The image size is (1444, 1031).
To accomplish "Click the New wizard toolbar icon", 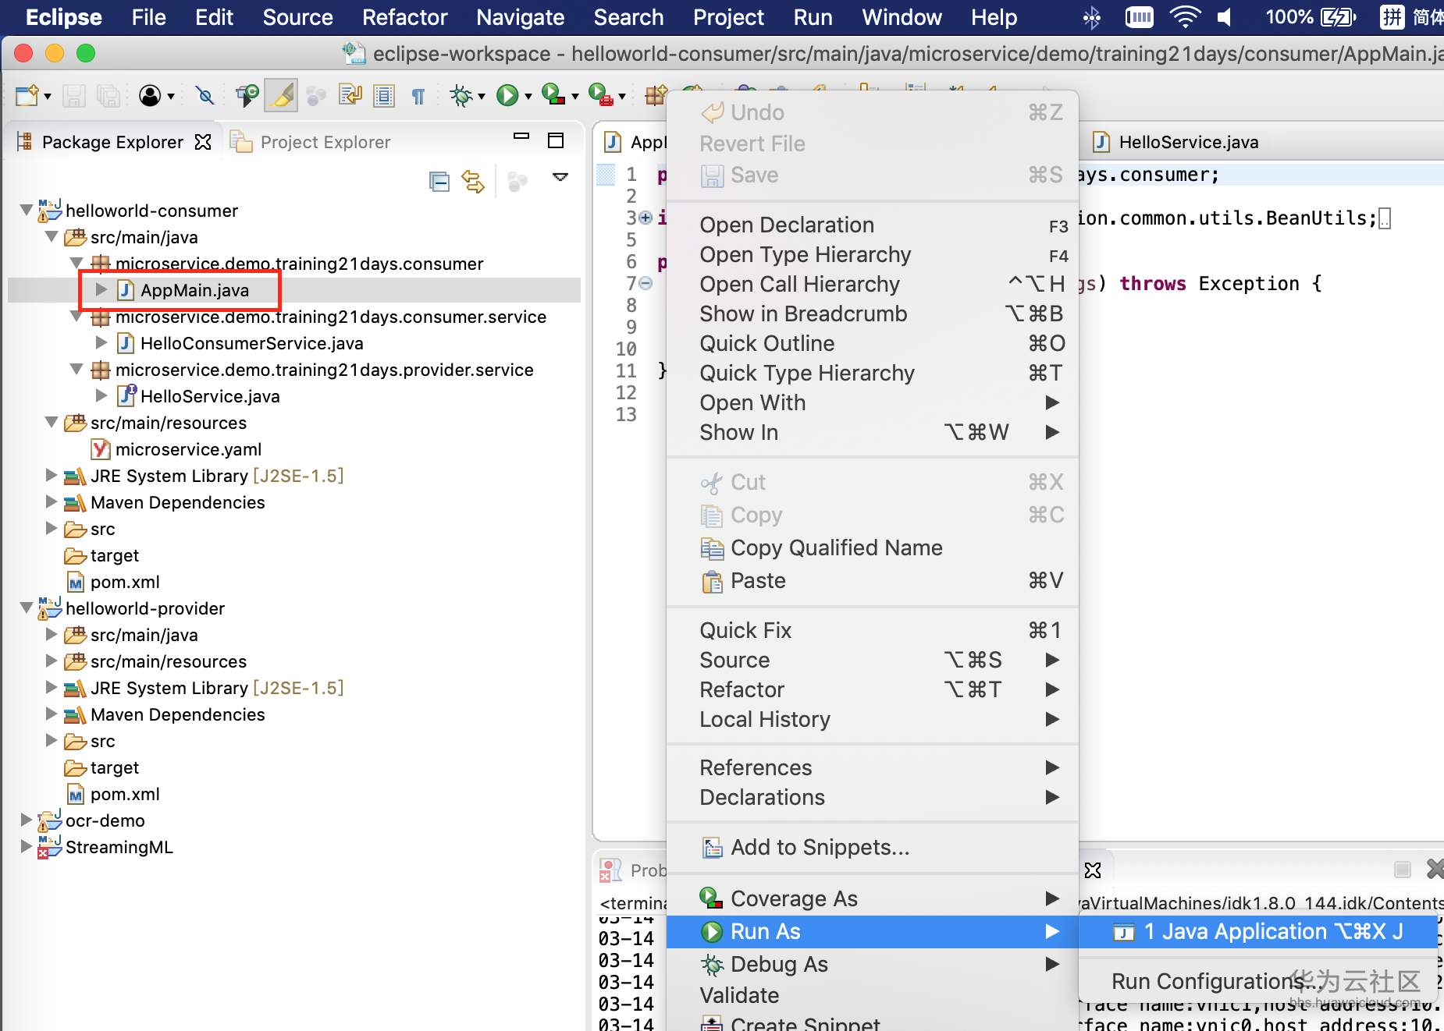I will pos(27,96).
